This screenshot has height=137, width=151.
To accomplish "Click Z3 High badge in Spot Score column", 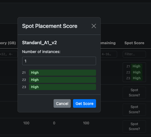I will pos(137,78).
